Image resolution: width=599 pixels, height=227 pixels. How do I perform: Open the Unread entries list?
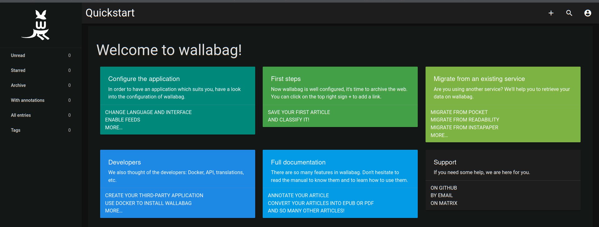[41, 55]
